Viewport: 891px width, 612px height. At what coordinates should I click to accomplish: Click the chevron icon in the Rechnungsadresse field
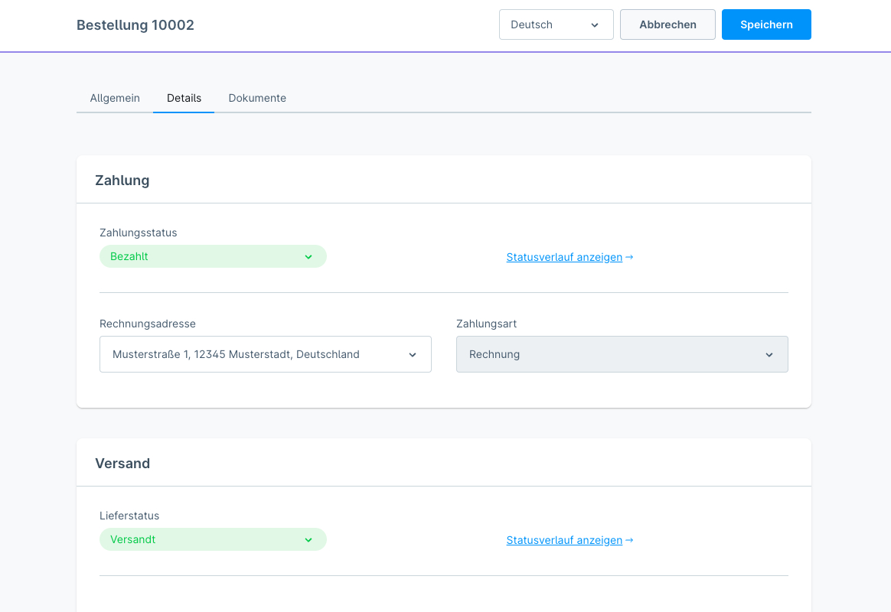tap(413, 355)
